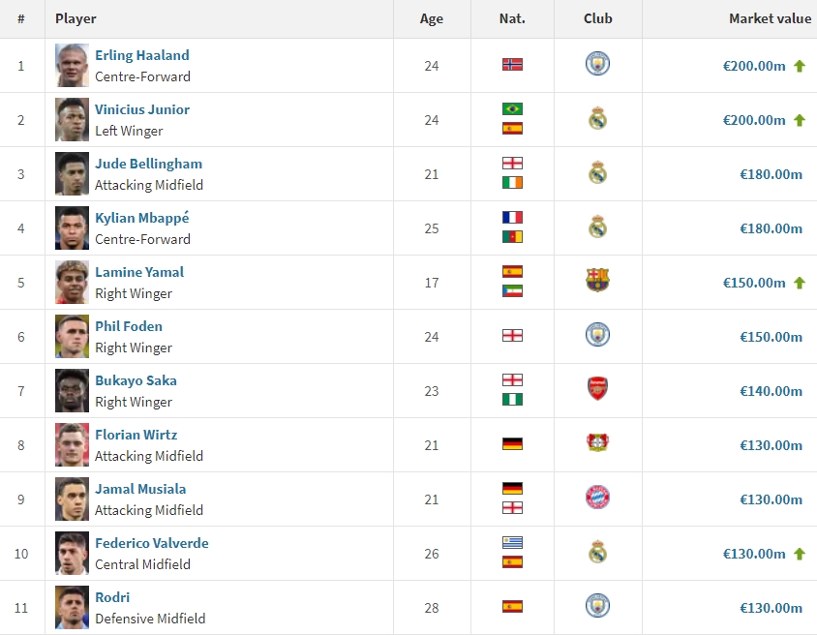Screen dimensions: 817x635
Task: Click the FC Barcelona crest icon
Action: tap(597, 281)
